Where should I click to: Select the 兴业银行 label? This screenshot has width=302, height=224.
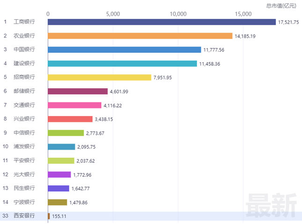coord(24,119)
